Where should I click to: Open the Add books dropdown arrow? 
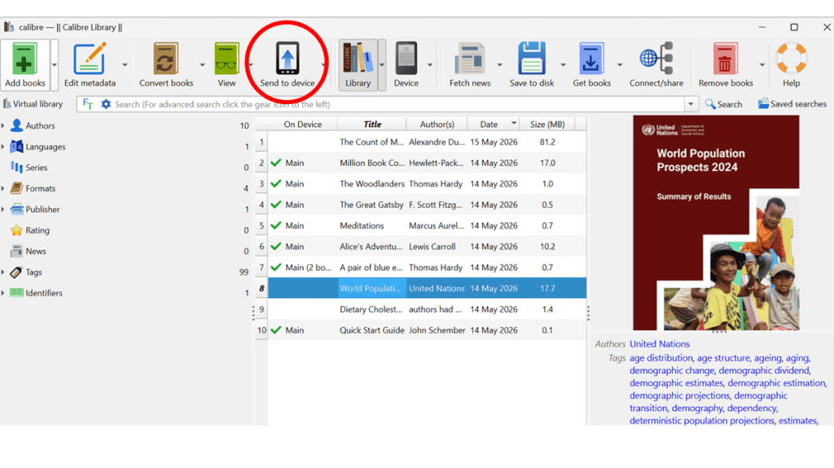55,65
